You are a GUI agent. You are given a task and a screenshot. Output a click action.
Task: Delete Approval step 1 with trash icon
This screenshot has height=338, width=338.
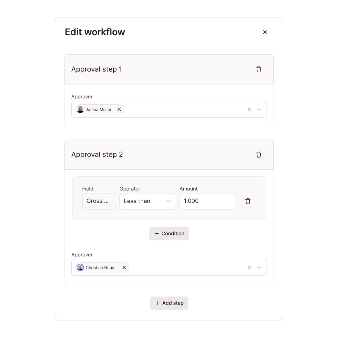[x=258, y=69]
